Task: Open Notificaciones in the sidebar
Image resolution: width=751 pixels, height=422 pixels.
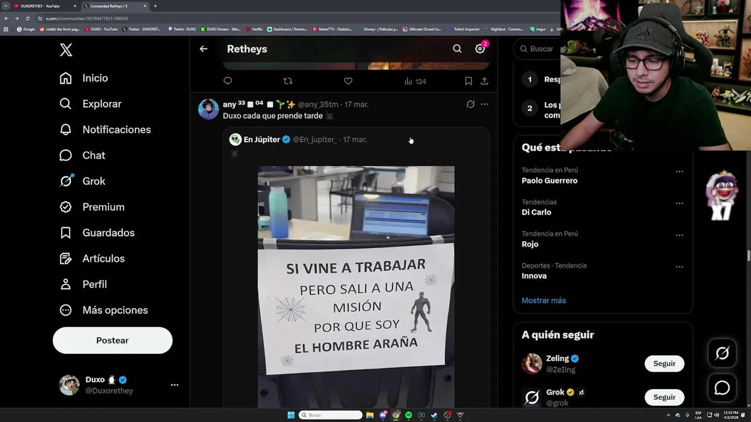Action: pyautogui.click(x=105, y=130)
